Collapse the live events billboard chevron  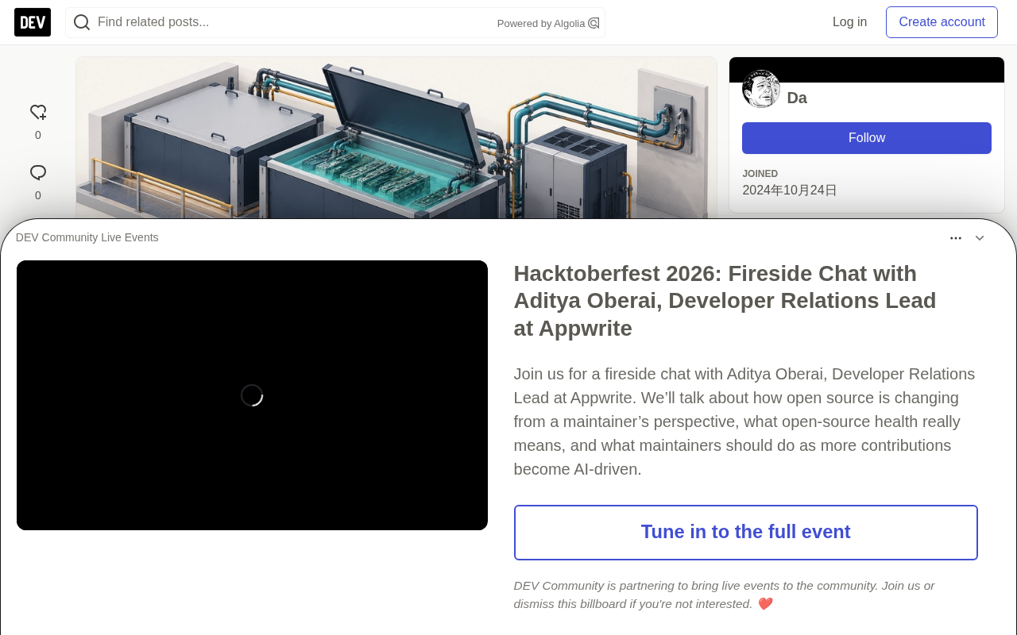pos(980,238)
